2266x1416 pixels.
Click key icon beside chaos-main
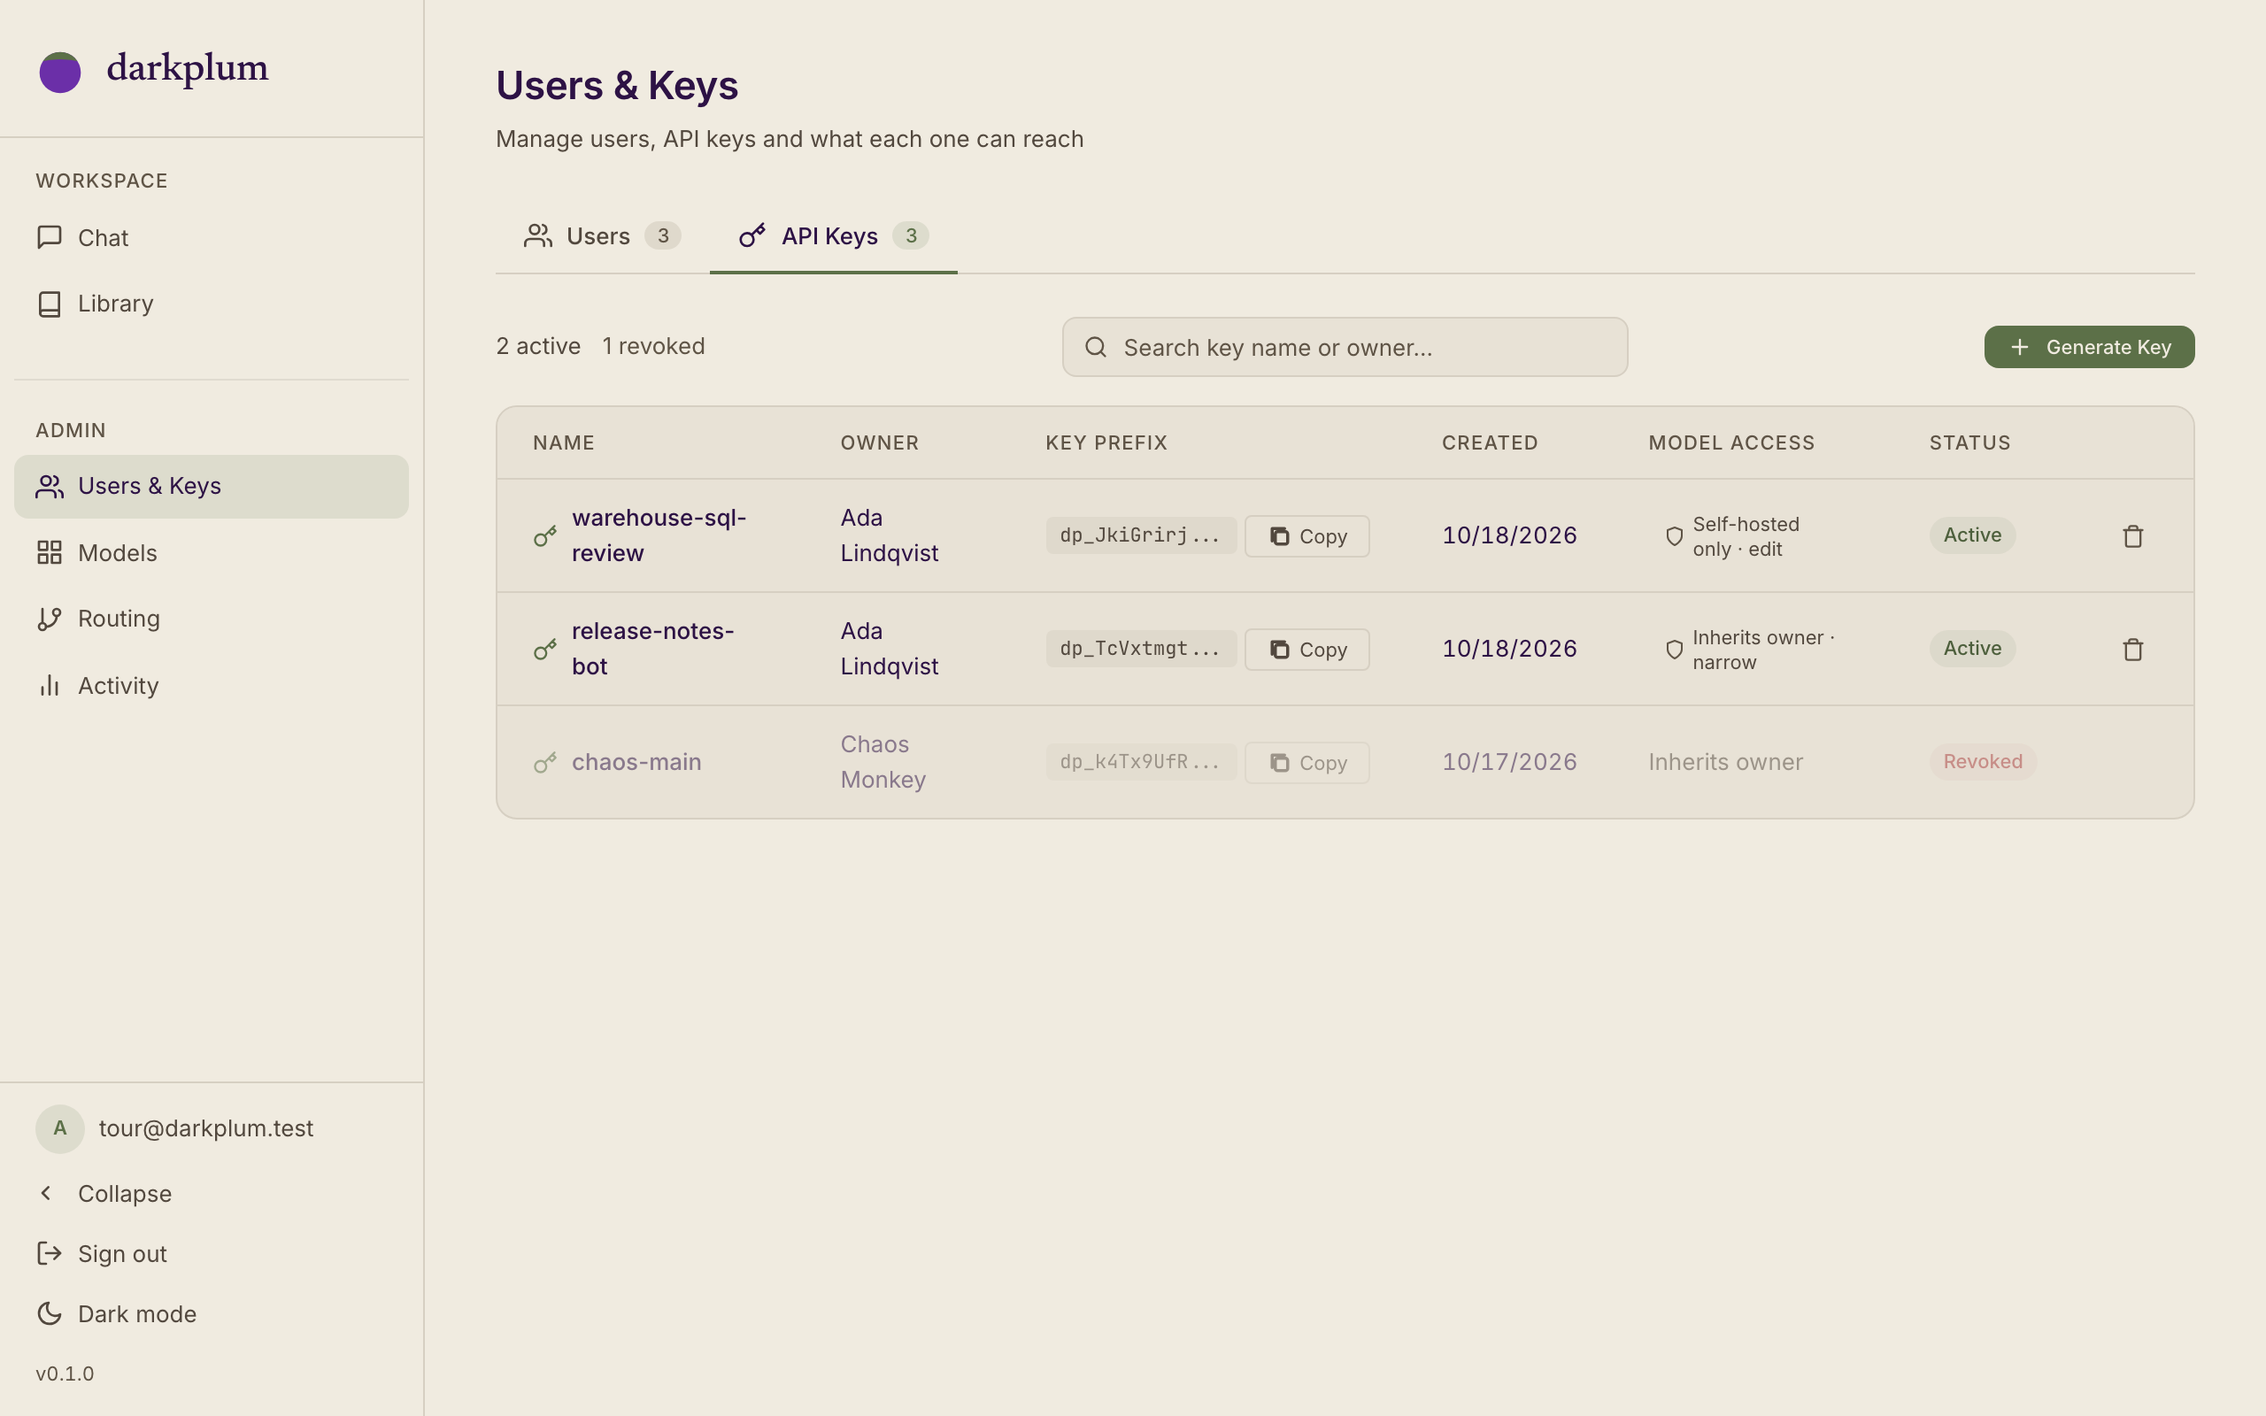545,763
